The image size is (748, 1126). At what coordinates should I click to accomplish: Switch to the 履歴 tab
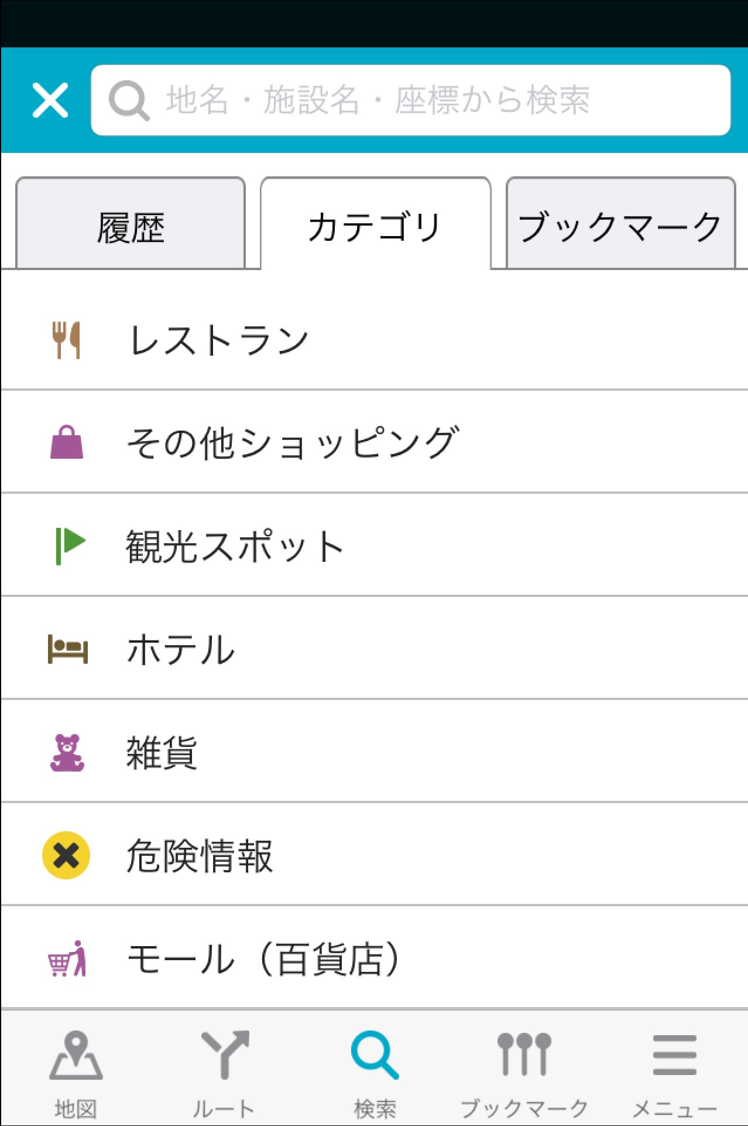pos(131,227)
